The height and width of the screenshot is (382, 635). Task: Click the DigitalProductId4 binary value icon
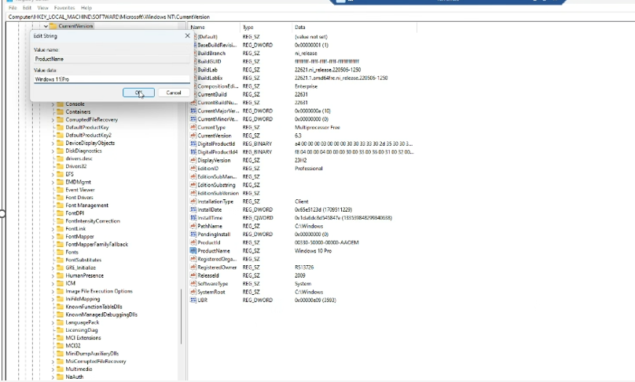pyautogui.click(x=193, y=152)
